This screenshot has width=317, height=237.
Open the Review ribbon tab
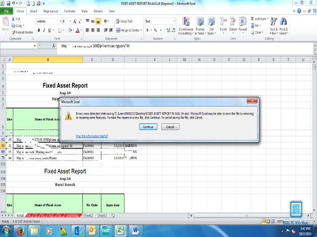click(98, 11)
